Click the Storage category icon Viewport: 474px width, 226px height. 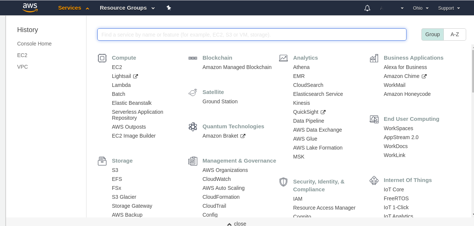tap(102, 161)
